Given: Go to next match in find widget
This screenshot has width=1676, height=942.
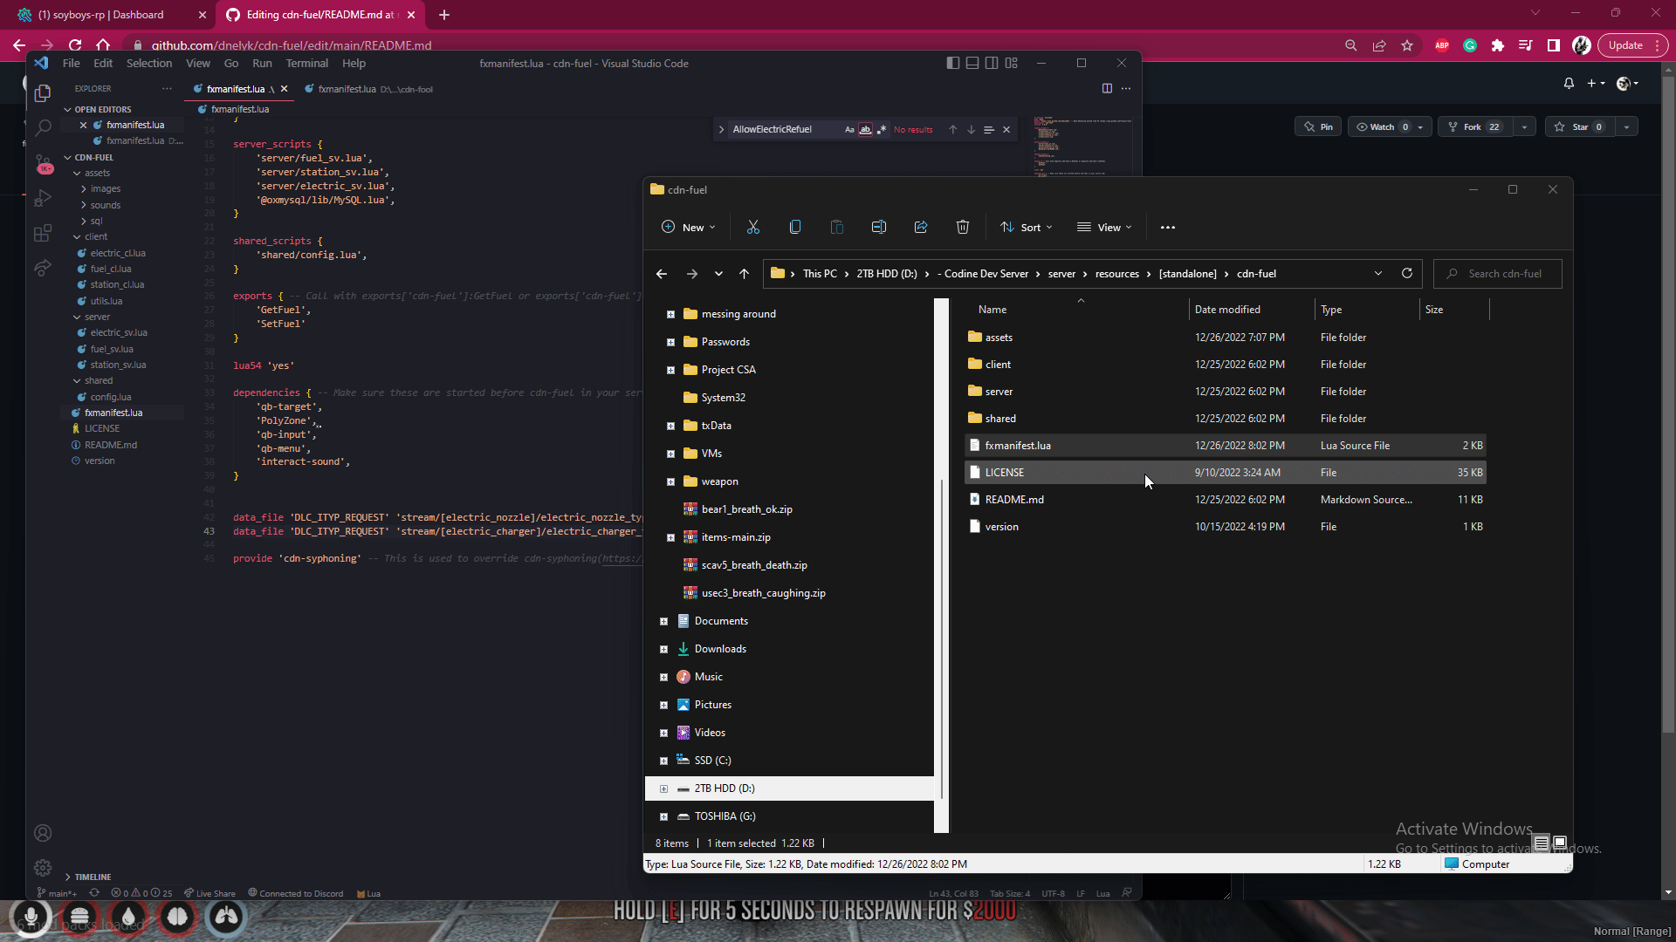Looking at the screenshot, I should click(x=971, y=129).
